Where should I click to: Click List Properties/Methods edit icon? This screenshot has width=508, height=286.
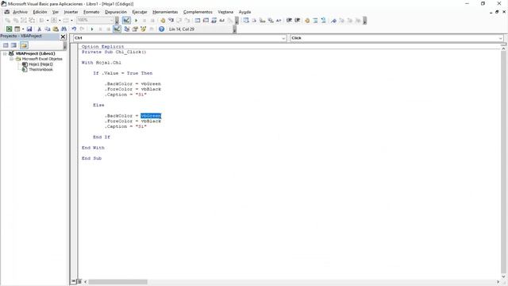[x=246, y=21]
